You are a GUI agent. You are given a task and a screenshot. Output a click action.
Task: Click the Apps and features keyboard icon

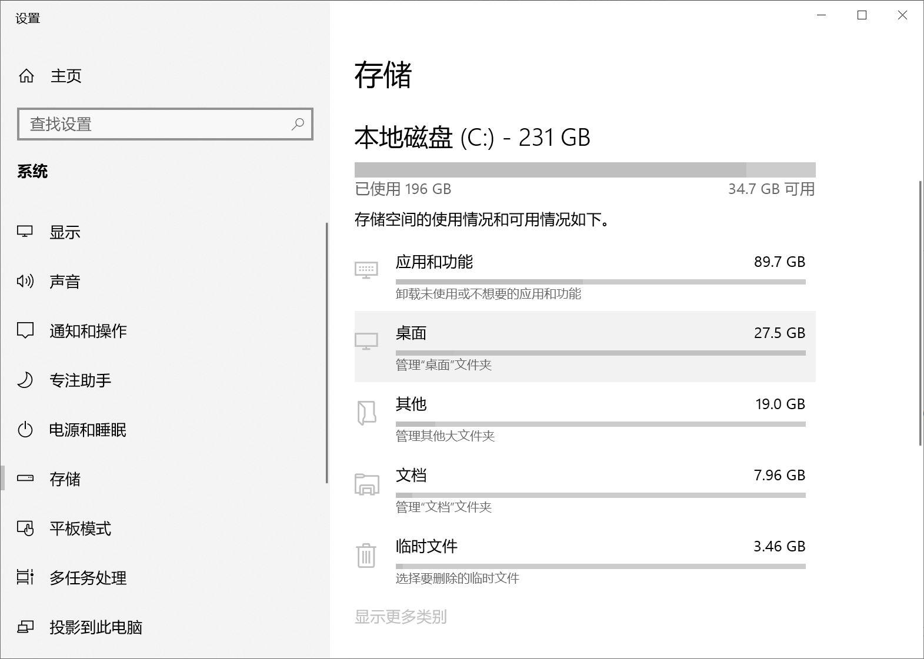[x=366, y=270]
